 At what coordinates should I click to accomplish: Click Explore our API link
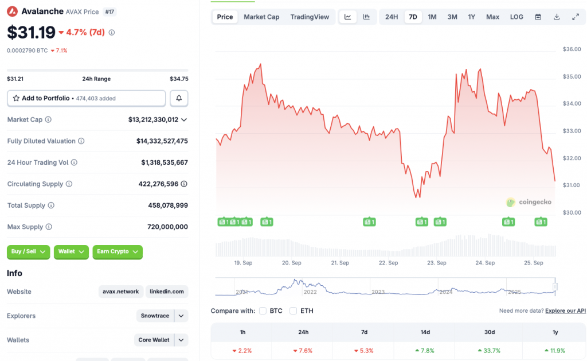point(565,310)
